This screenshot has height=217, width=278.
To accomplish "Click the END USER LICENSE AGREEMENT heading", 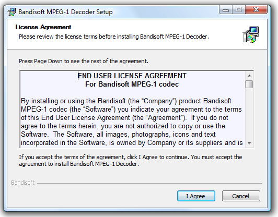I will click(132, 76).
